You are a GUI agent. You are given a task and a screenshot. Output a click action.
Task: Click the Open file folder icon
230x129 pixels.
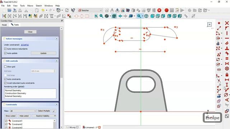point(9,10)
